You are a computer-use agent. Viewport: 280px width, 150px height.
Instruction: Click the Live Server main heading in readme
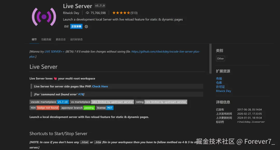(x=43, y=67)
